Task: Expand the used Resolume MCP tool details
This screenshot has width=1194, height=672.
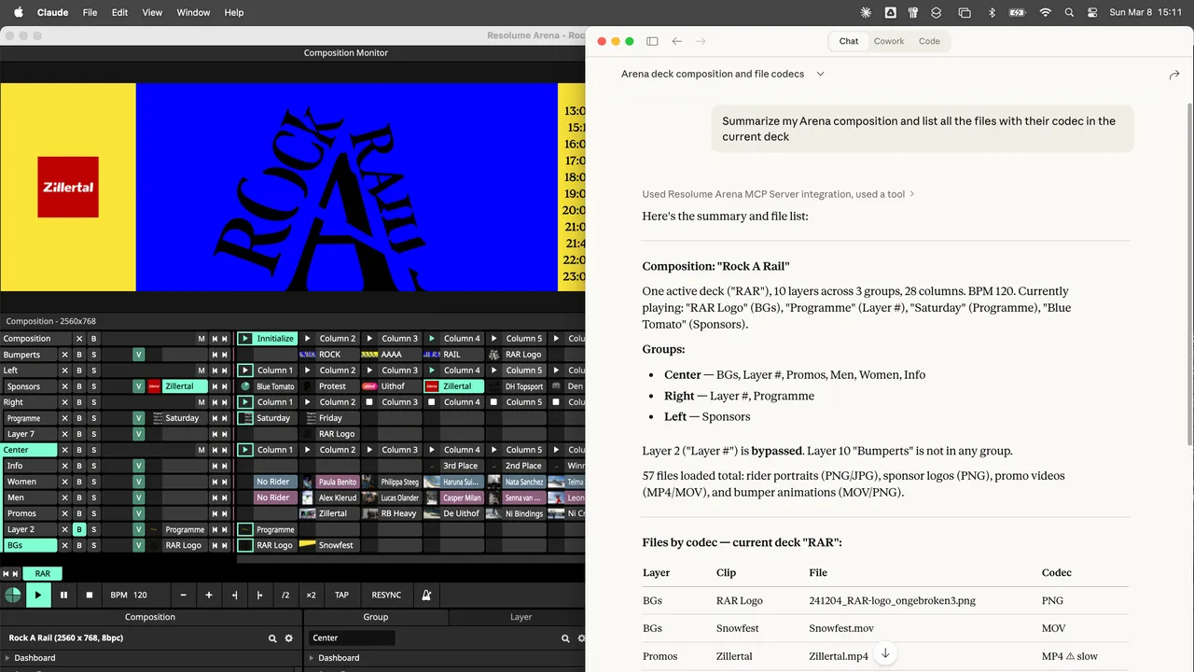Action: pos(779,194)
